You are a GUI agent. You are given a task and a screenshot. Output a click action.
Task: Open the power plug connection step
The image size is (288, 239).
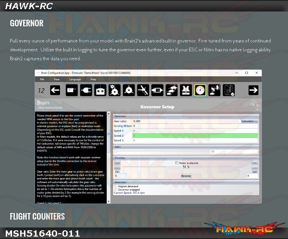[x=86, y=90]
